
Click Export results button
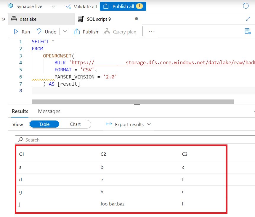(128, 124)
